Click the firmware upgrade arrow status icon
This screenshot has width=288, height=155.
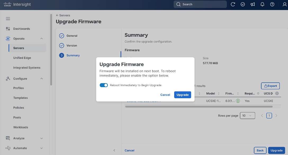(238, 101)
